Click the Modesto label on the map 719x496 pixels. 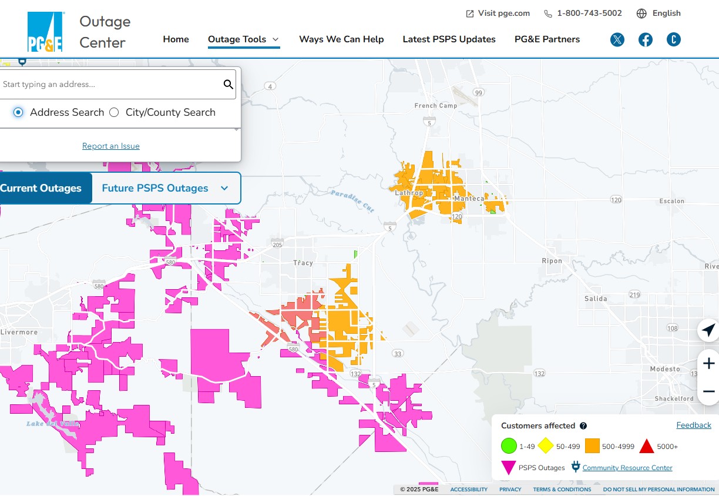(665, 369)
